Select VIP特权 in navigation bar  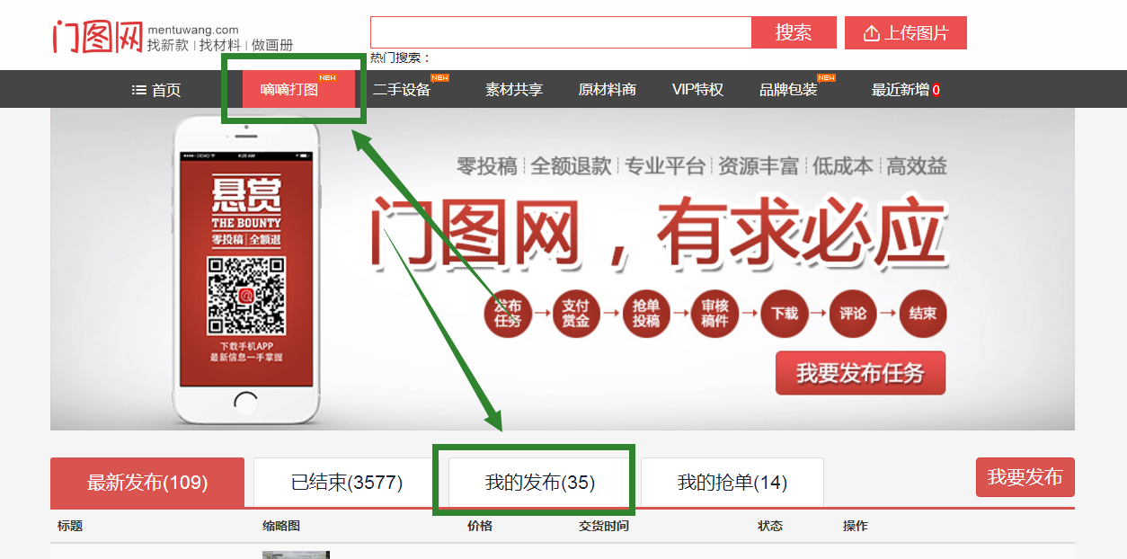click(697, 90)
